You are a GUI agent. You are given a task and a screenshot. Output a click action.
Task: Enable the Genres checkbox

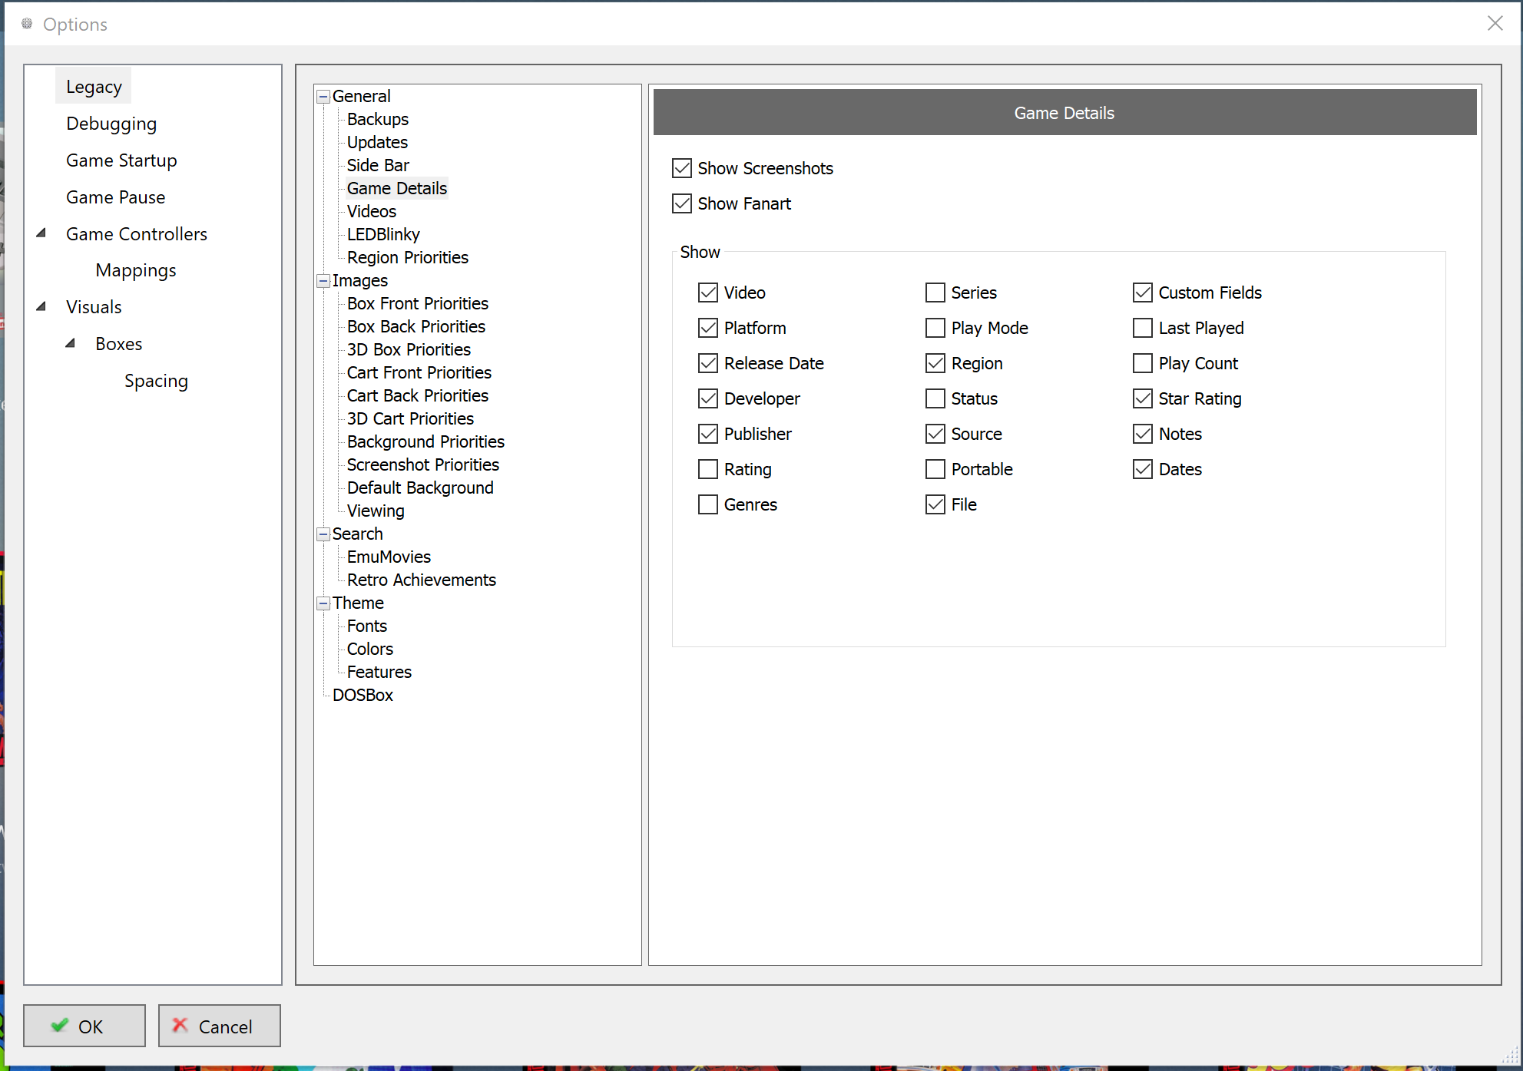click(x=708, y=504)
